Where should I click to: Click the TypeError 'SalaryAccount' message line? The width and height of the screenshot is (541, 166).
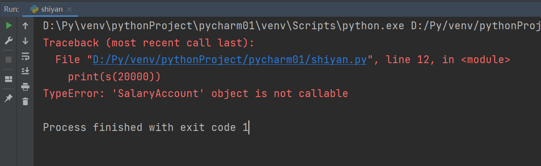pyautogui.click(x=195, y=94)
